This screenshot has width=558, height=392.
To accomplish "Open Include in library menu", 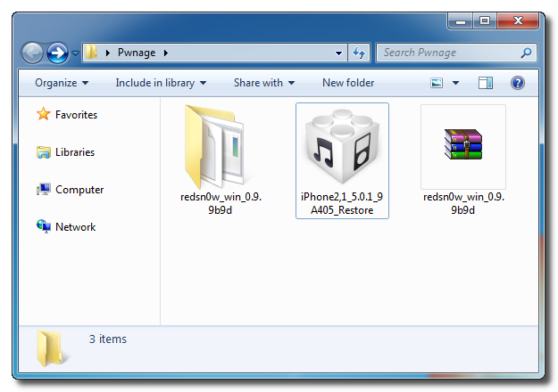I will [161, 83].
